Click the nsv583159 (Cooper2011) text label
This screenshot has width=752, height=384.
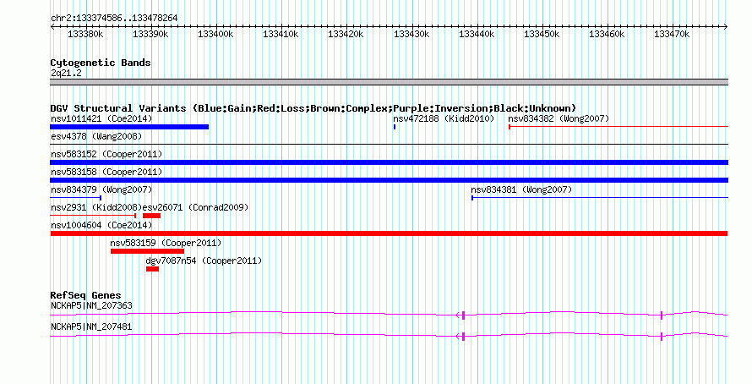166,243
